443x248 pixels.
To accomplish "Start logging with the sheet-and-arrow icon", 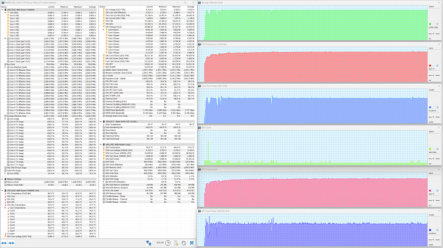I will click(175, 243).
